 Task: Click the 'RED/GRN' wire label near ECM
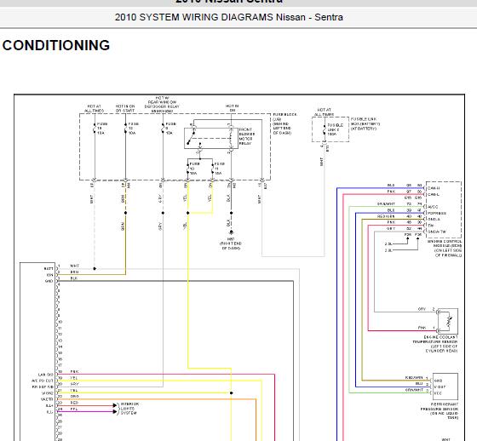coord(386,216)
